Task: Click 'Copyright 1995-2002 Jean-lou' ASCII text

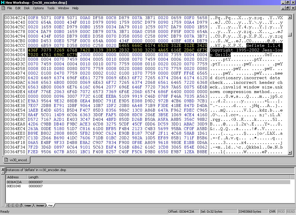Action: (x=246, y=50)
